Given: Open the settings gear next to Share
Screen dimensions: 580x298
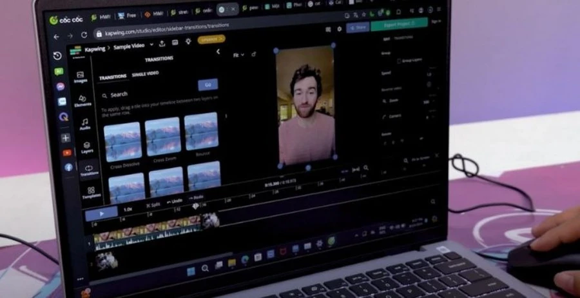Looking at the screenshot, I should [x=340, y=29].
